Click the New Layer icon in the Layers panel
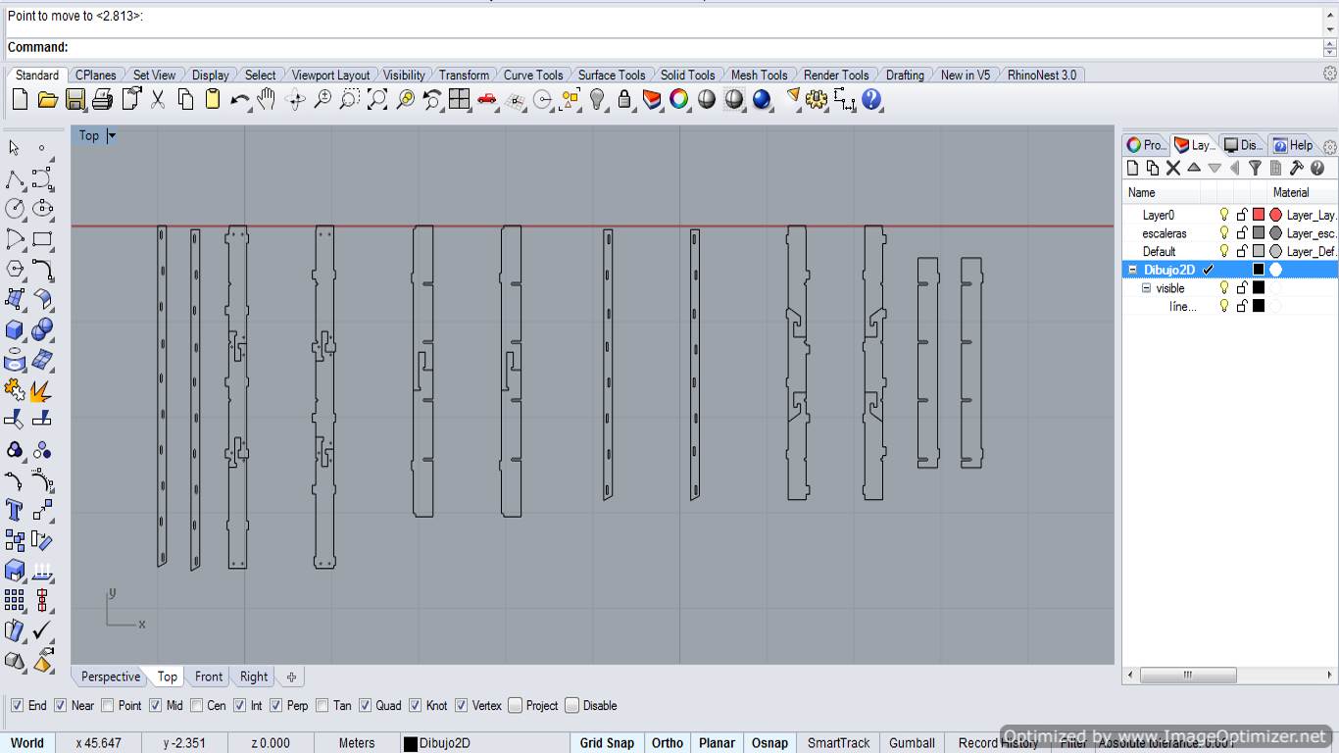The height and width of the screenshot is (753, 1339). pyautogui.click(x=1132, y=169)
